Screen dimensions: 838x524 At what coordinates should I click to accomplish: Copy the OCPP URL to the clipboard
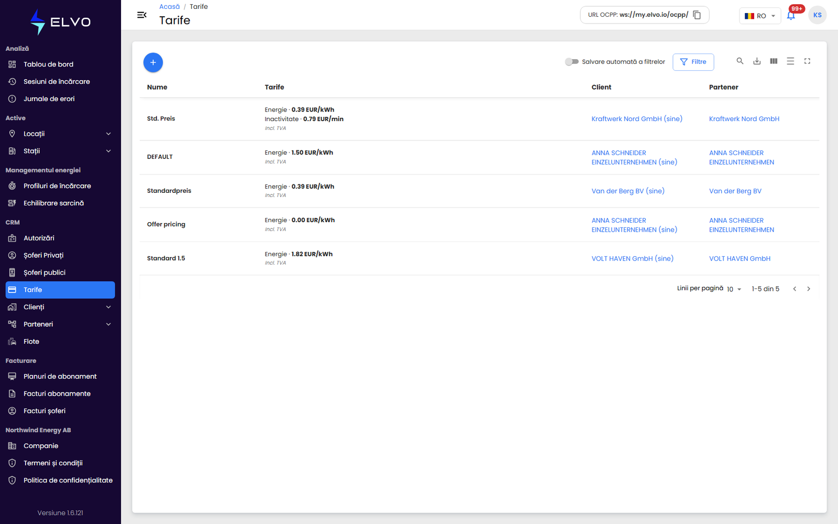coord(697,15)
